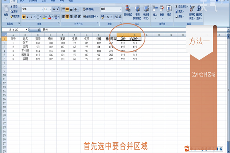Toggle Underline formatting
The image size is (230, 153).
(x=31, y=17)
